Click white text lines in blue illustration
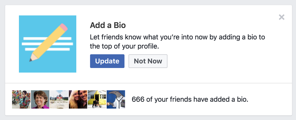The image size is (296, 120). tap(47, 44)
